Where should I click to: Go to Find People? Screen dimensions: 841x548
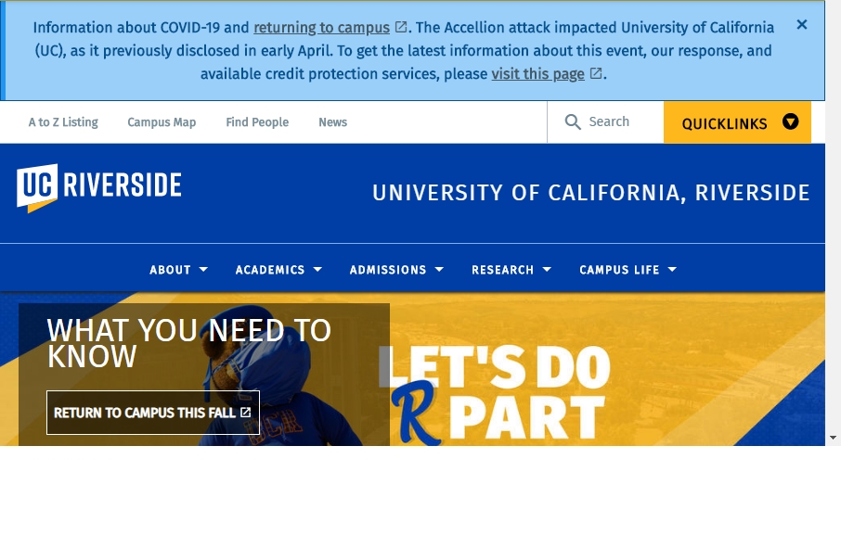257,122
